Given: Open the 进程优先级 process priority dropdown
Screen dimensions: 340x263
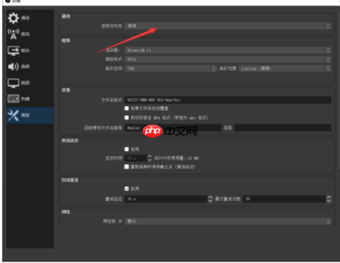Looking at the screenshot, I should pyautogui.click(x=228, y=26).
